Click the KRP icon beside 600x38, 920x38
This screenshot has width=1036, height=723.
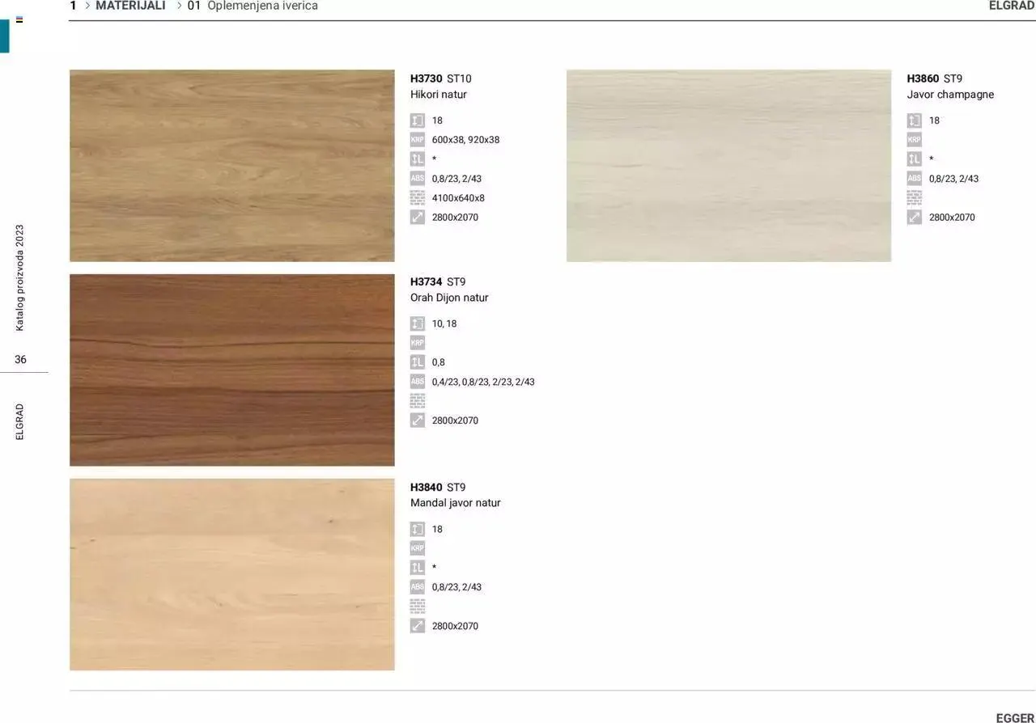(x=417, y=140)
